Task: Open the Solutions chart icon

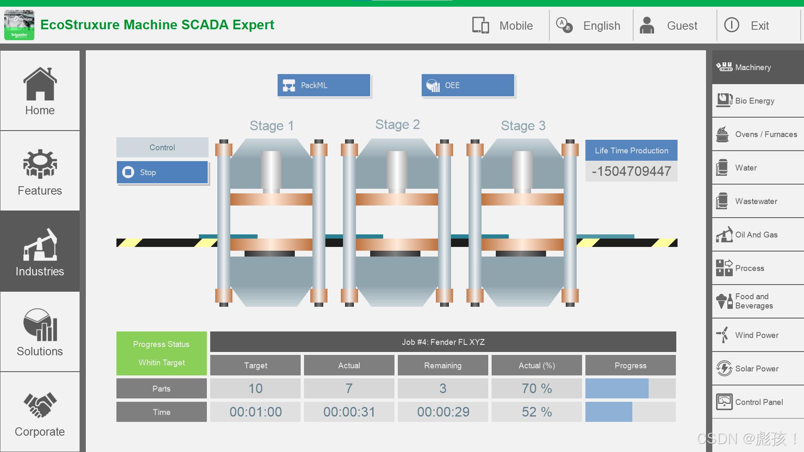Action: (x=40, y=325)
